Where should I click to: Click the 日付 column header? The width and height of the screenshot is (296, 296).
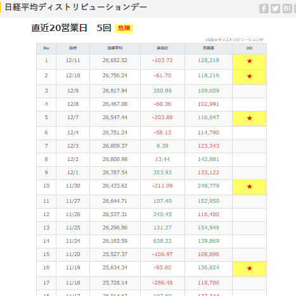[x=73, y=48]
